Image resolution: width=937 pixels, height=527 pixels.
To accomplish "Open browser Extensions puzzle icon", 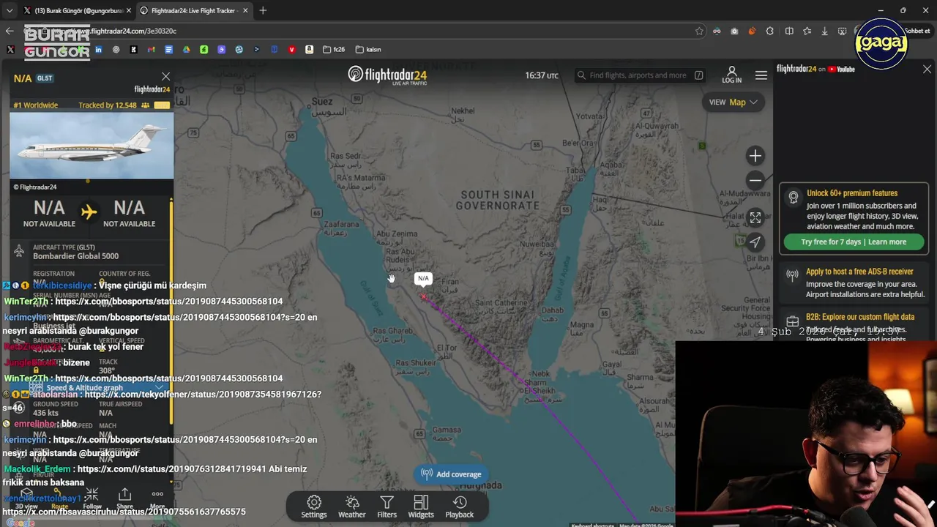I will (769, 31).
